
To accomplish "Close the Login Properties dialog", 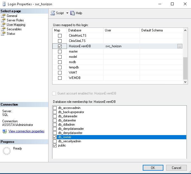I will tap(185, 4).
